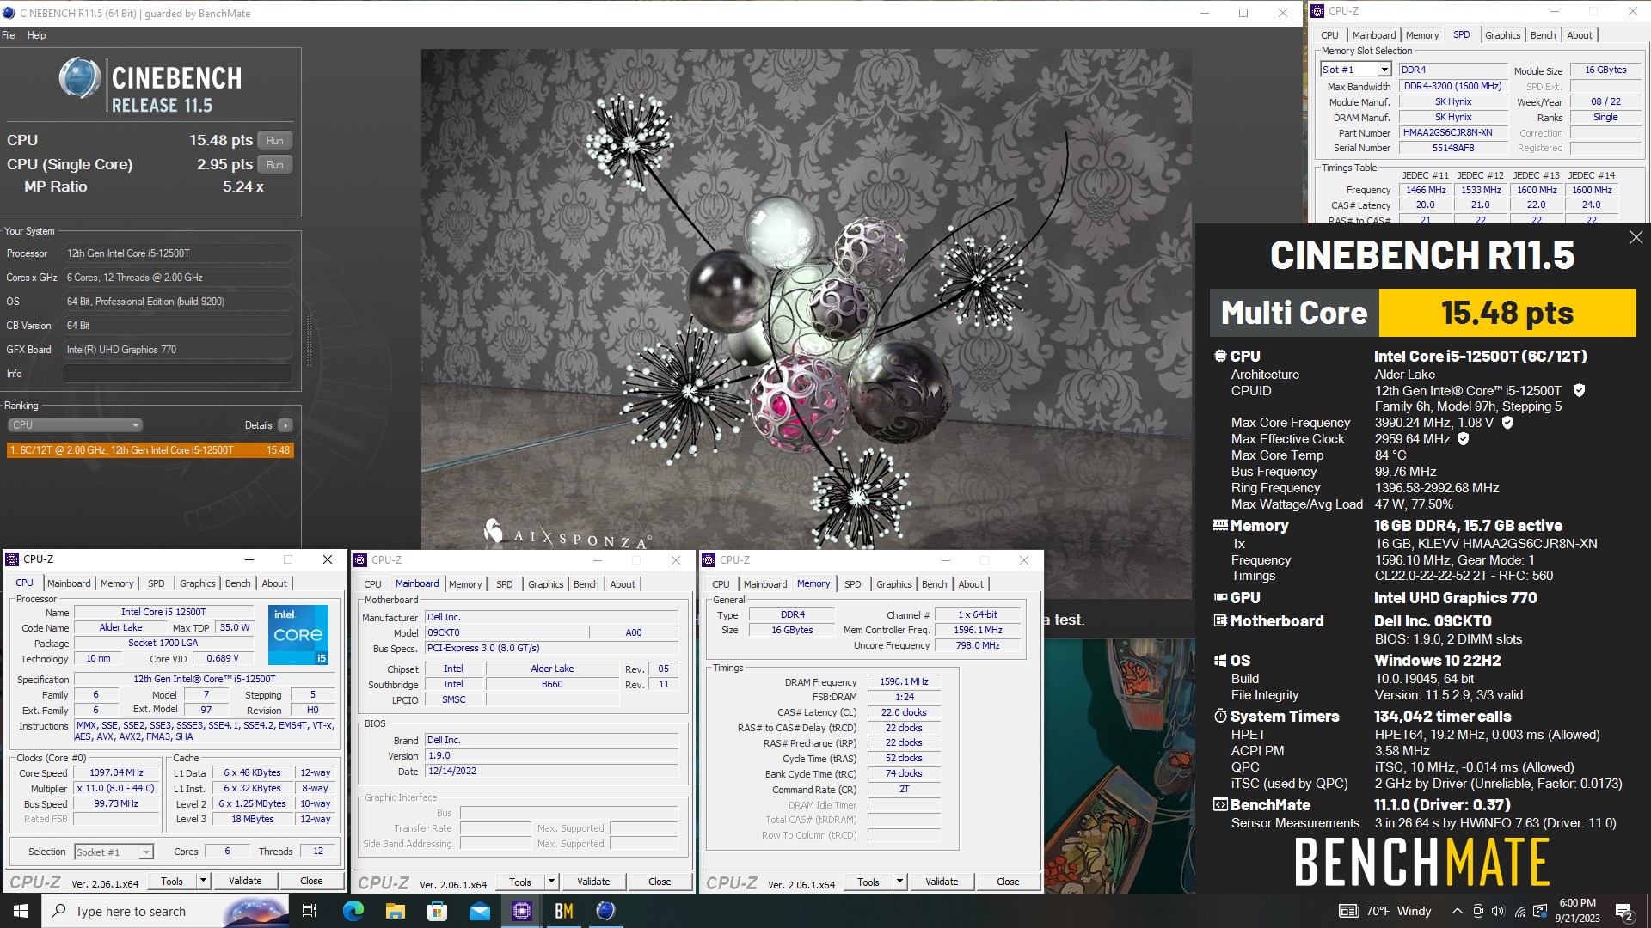Open the network status tray icon
Image resolution: width=1651 pixels, height=928 pixels.
coord(1520,911)
